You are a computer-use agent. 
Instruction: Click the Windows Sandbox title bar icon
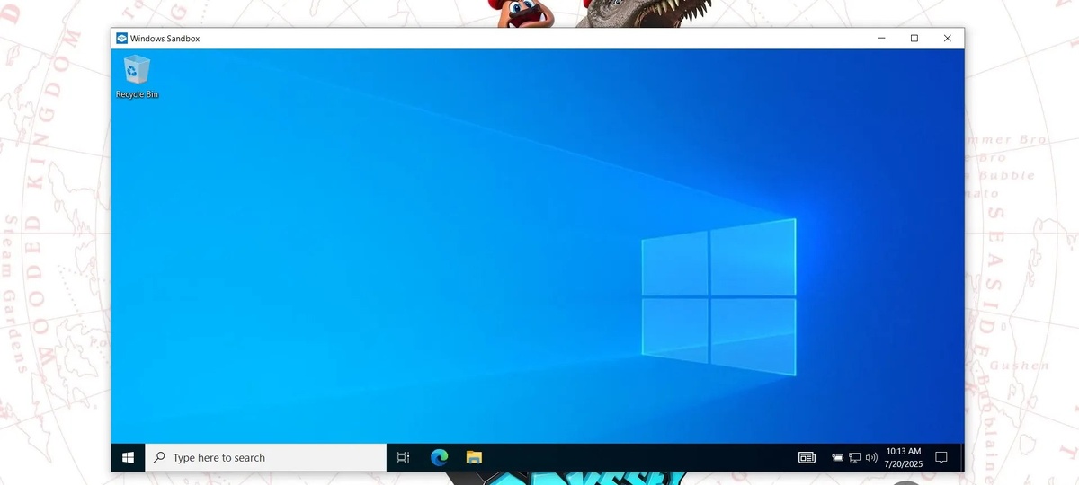click(121, 39)
